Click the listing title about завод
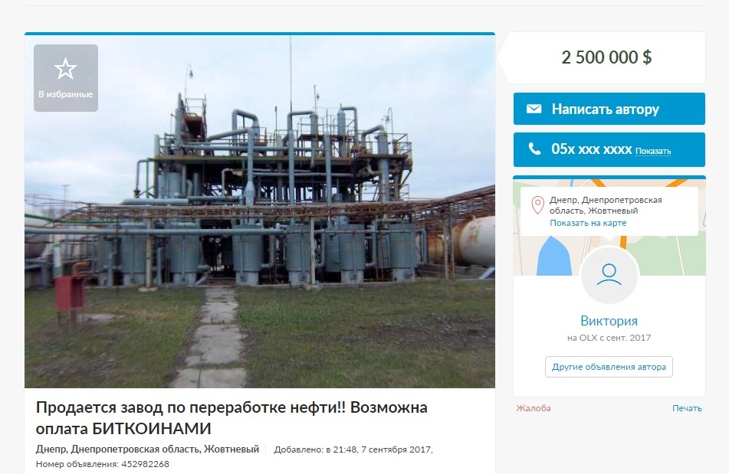This screenshot has height=474, width=729. pos(232,417)
